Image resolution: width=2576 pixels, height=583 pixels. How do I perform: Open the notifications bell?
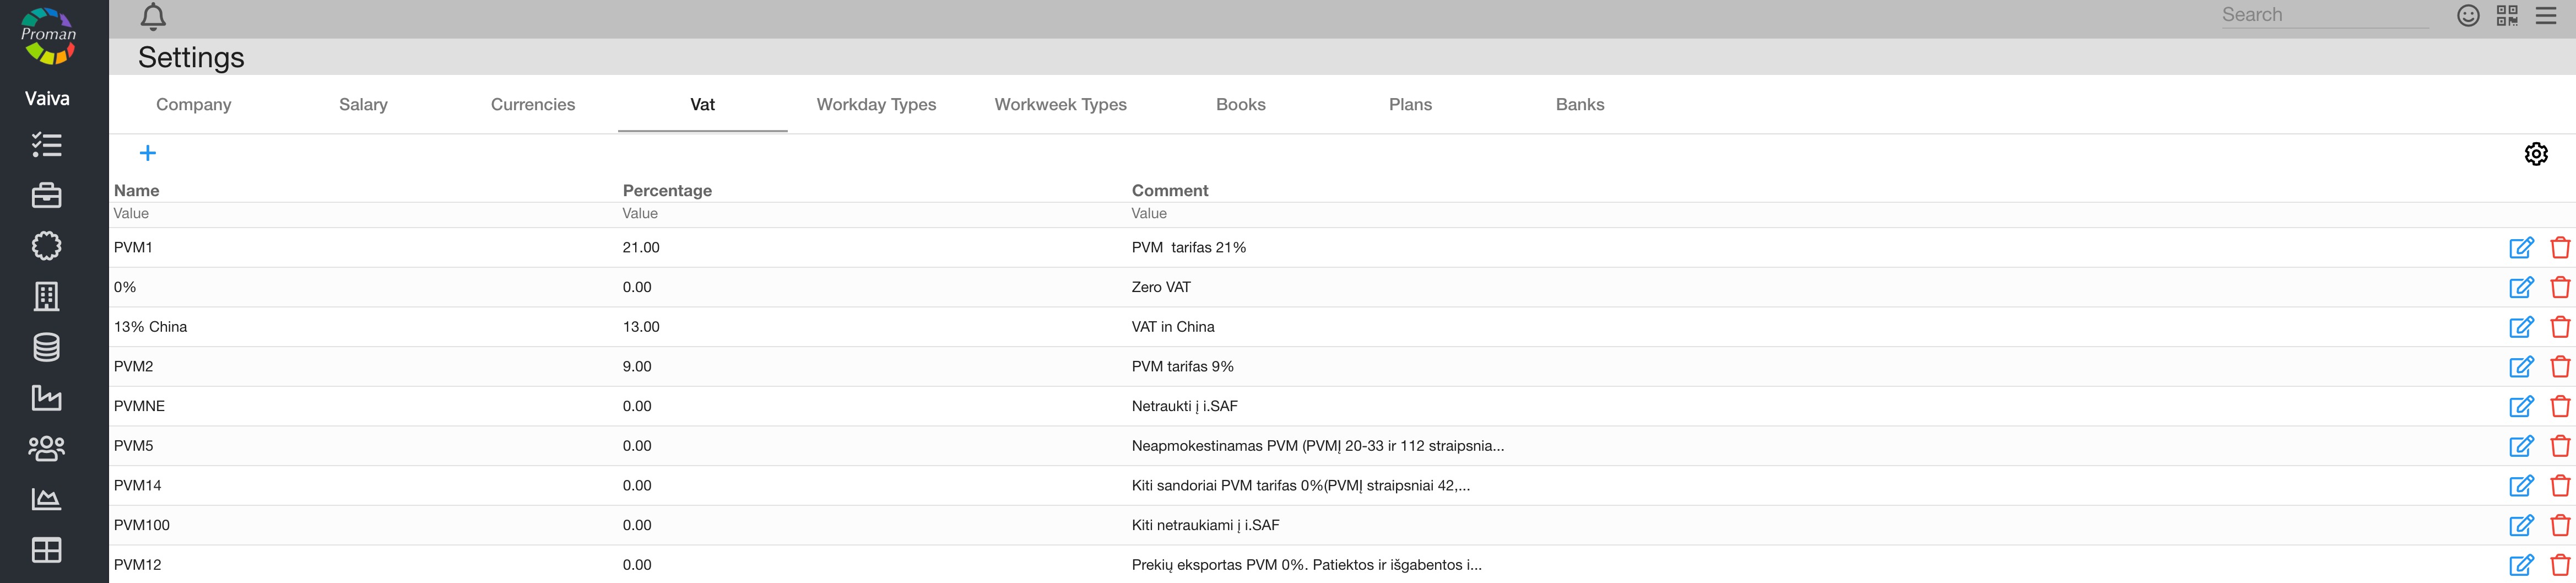point(153,17)
